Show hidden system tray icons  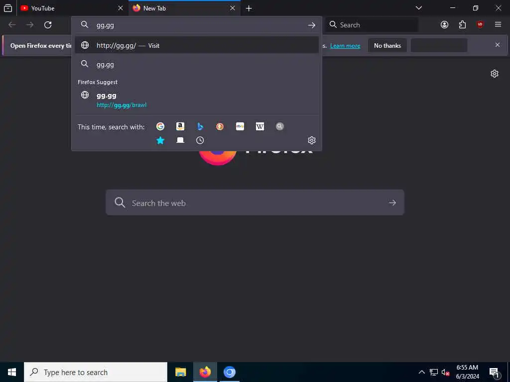tap(421, 372)
